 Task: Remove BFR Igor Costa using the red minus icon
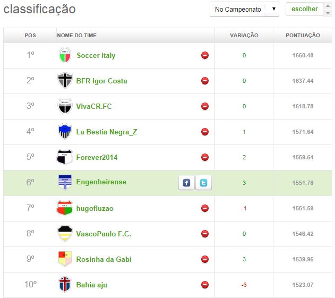point(205,81)
